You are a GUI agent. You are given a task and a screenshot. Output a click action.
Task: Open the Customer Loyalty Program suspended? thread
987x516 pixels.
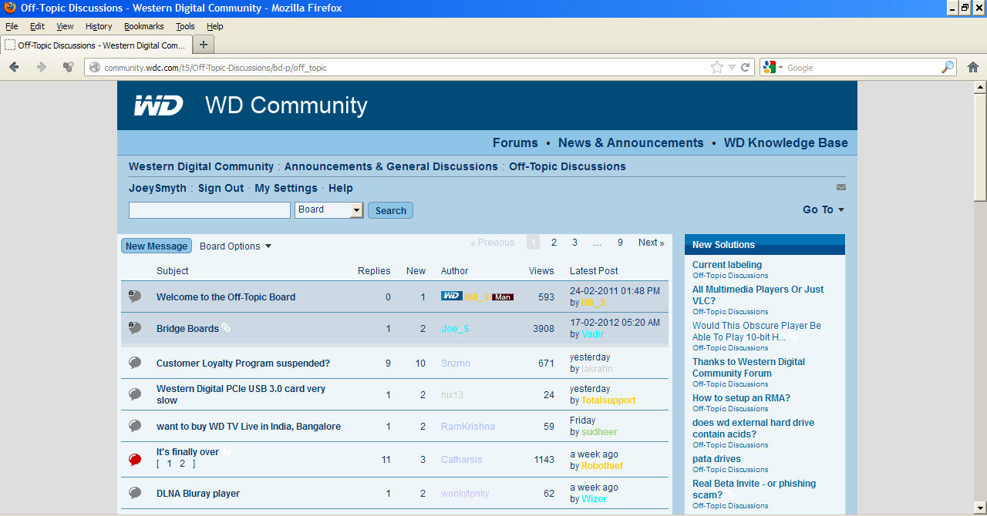pyautogui.click(x=243, y=364)
